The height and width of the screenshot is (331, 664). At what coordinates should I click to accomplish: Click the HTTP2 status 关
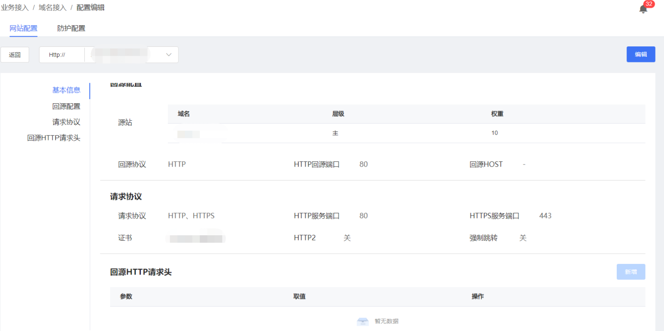(x=347, y=238)
